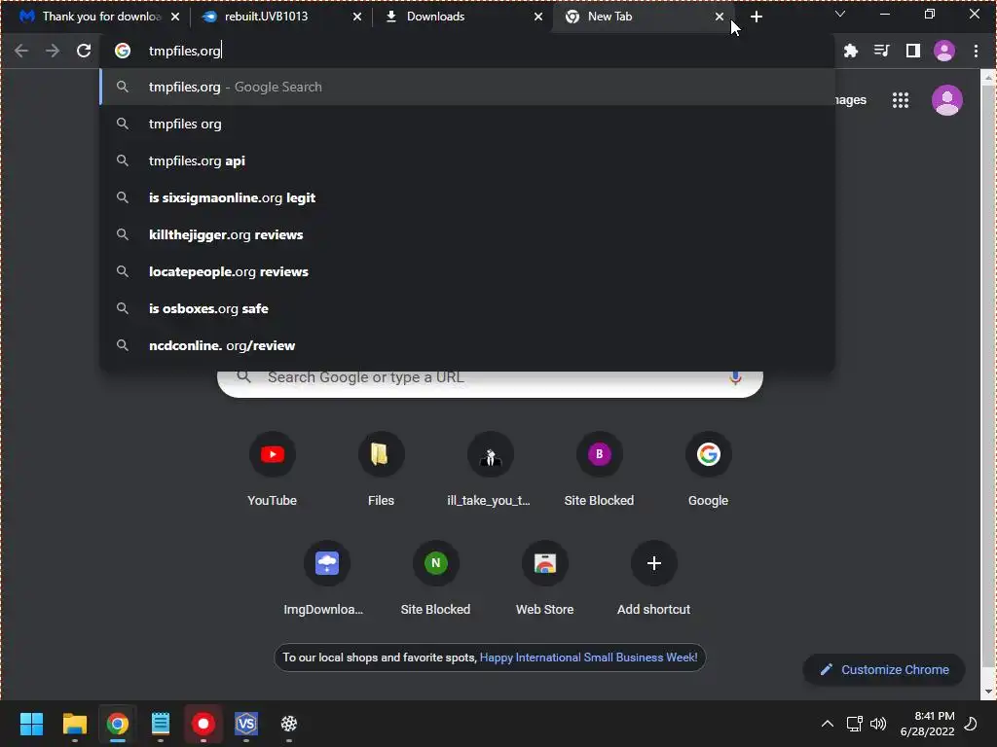The height and width of the screenshot is (747, 997).
Task: Select the tmpfiles.org - Google Search suggestion
Action: 467,87
